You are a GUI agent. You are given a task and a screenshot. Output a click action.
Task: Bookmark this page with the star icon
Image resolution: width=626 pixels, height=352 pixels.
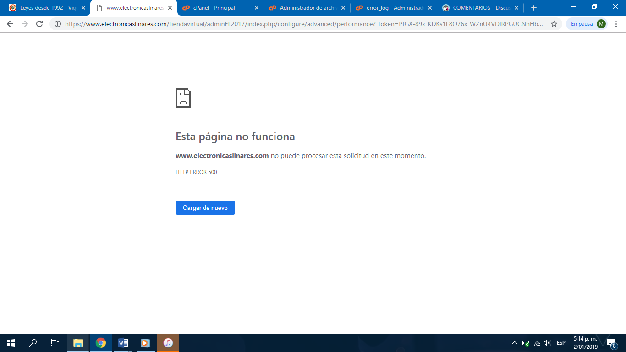[x=554, y=24]
